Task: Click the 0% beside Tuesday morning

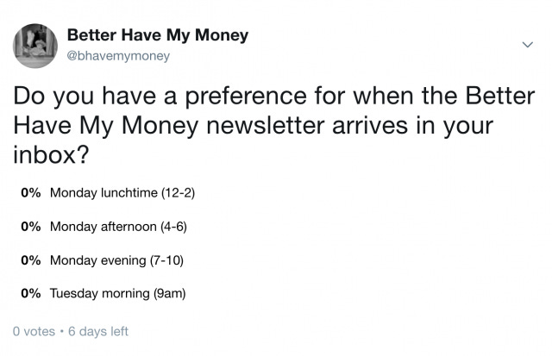Action: point(32,293)
